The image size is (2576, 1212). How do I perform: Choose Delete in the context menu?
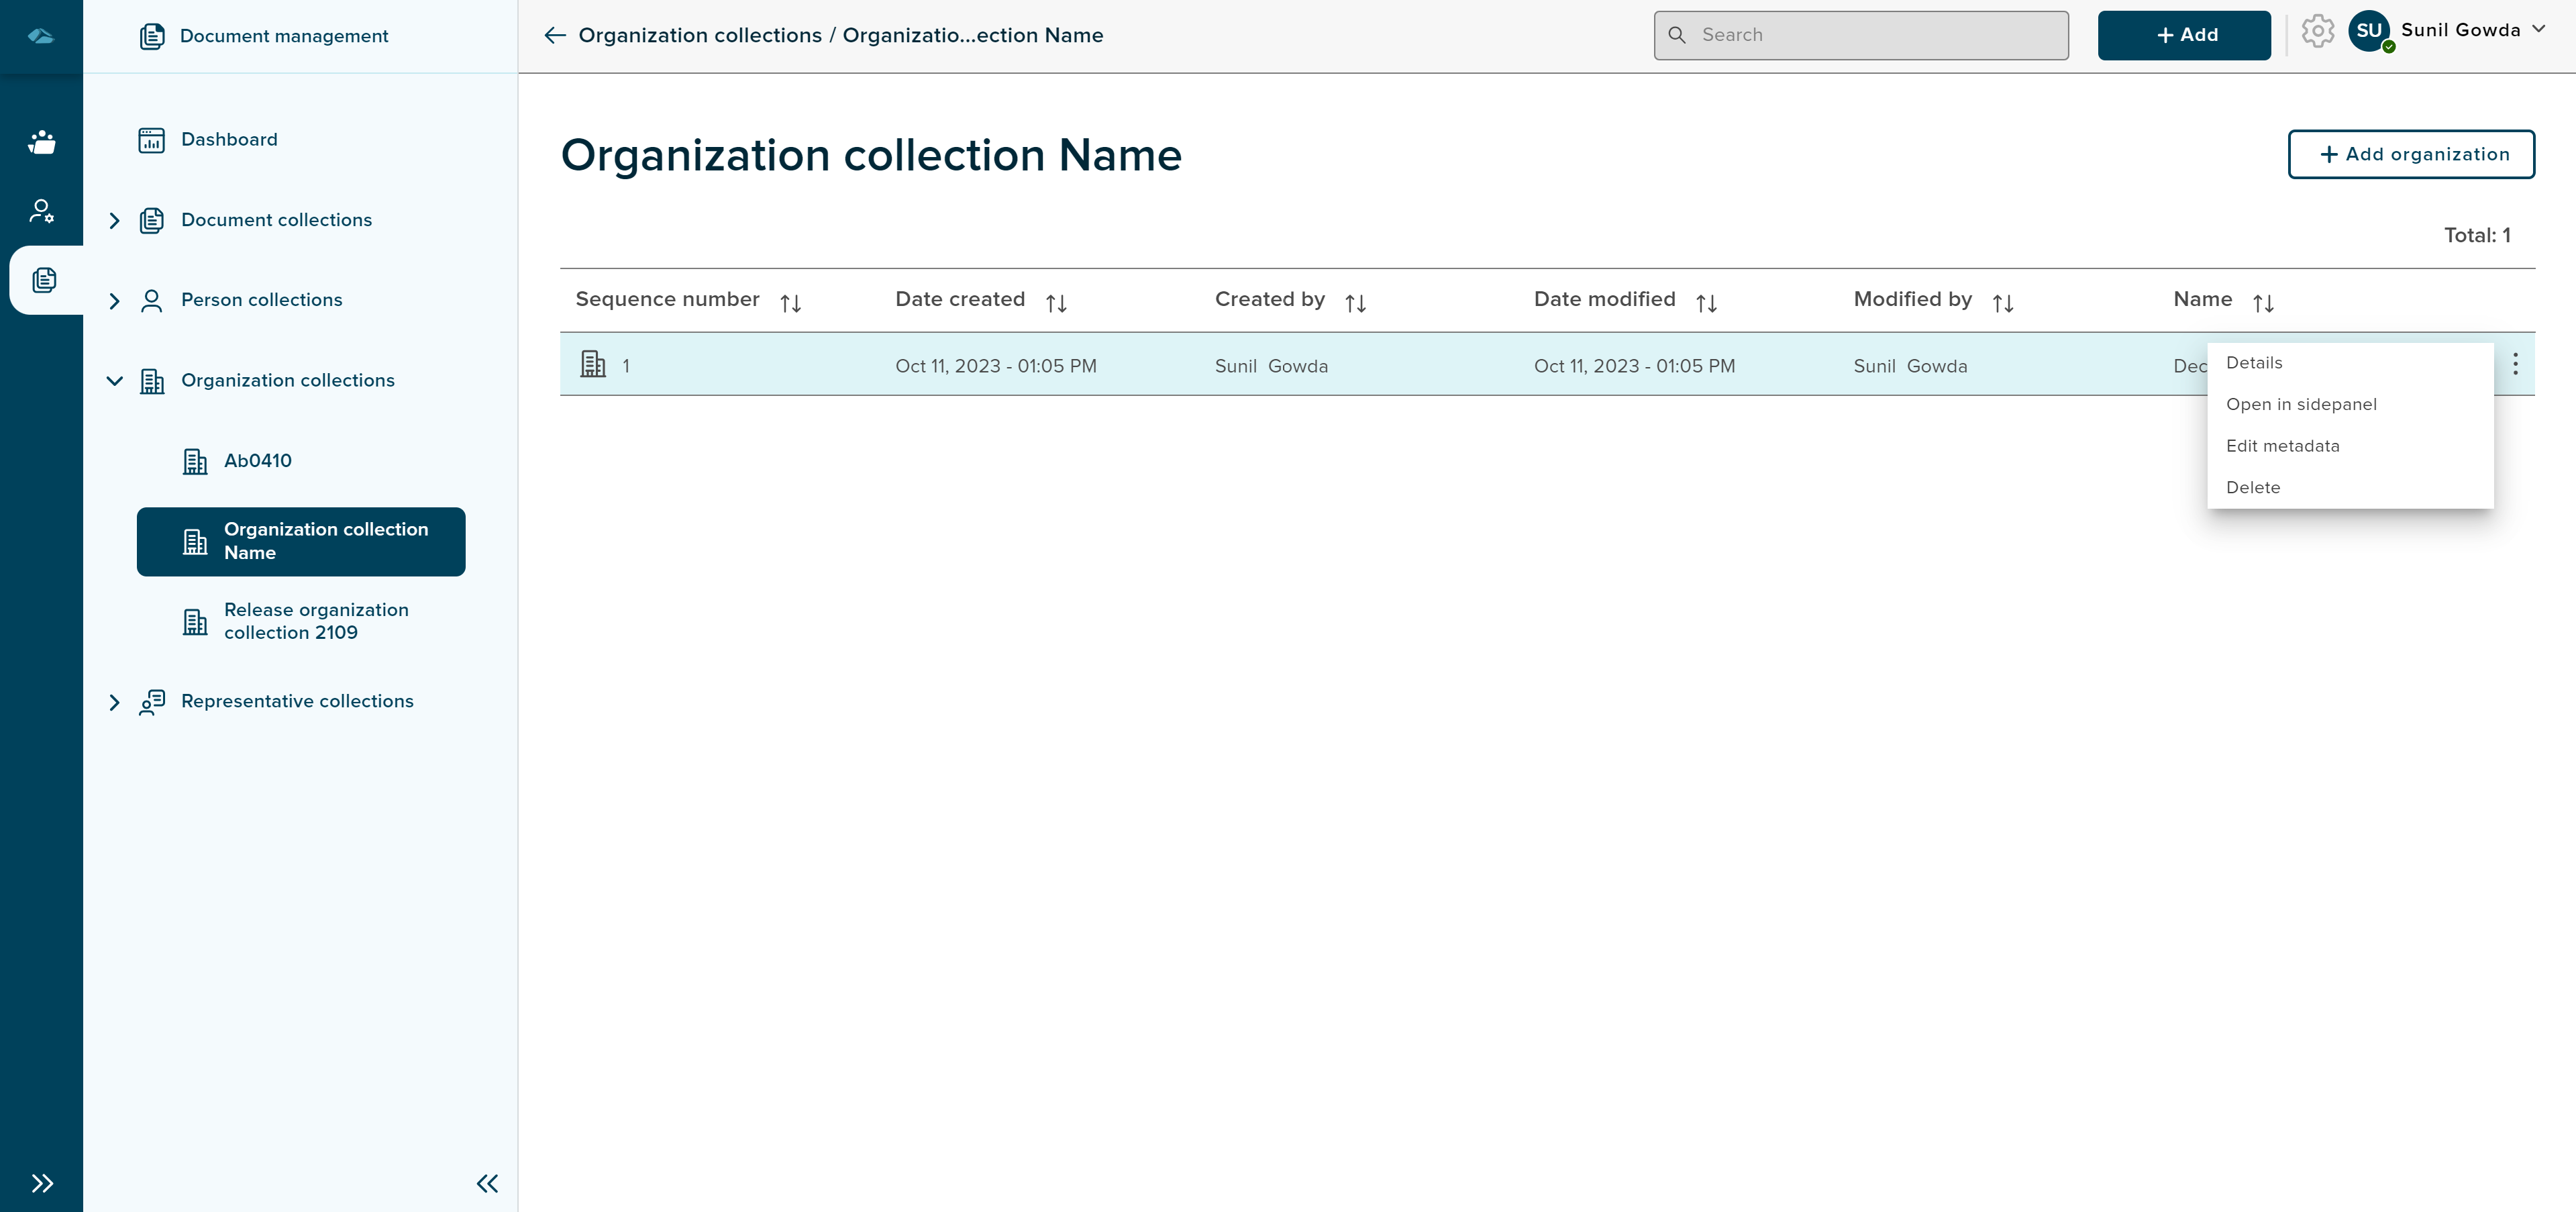2253,488
